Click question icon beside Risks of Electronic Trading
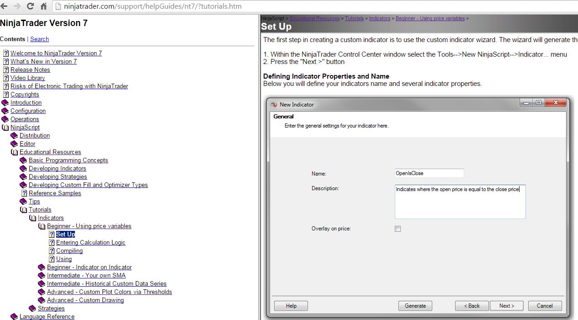Screen dimensions: 578x320 pyautogui.click(x=6, y=86)
